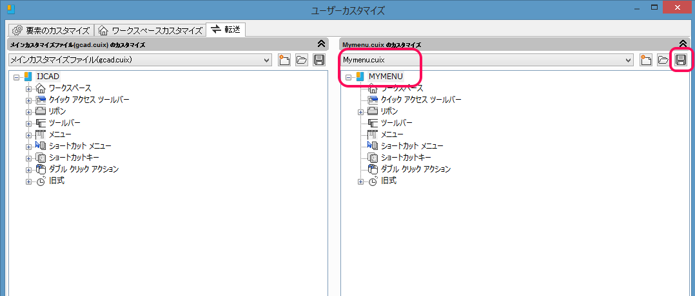
Task: Expand リボン node under IJCAD
Action: 29,112
